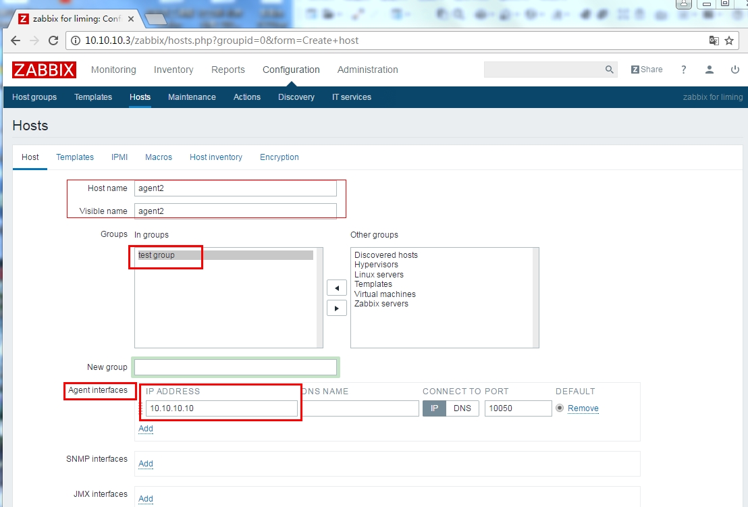Image resolution: width=748 pixels, height=507 pixels.
Task: Move group left into In groups
Action: [x=337, y=288]
